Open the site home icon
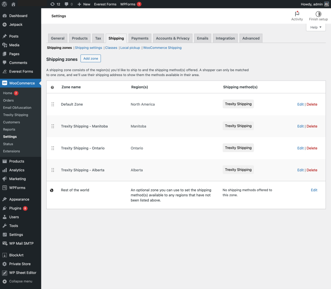The image size is (331, 289). 13,4
